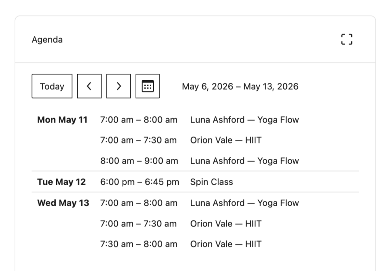Expand the Mon May 11 day section
The width and height of the screenshot is (391, 271).
[x=62, y=119]
